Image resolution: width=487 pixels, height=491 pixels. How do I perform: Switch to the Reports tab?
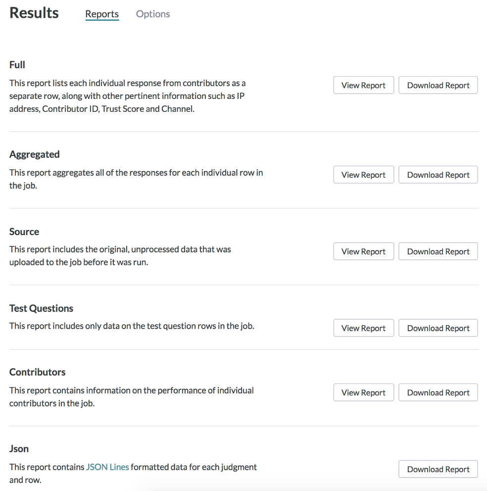pyautogui.click(x=102, y=14)
